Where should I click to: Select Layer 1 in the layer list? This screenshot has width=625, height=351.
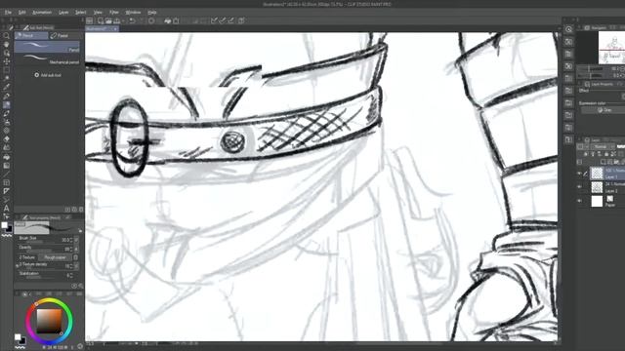tap(607, 174)
